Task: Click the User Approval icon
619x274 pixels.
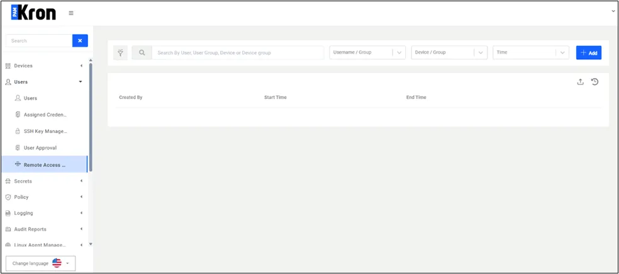Action: [x=18, y=148]
